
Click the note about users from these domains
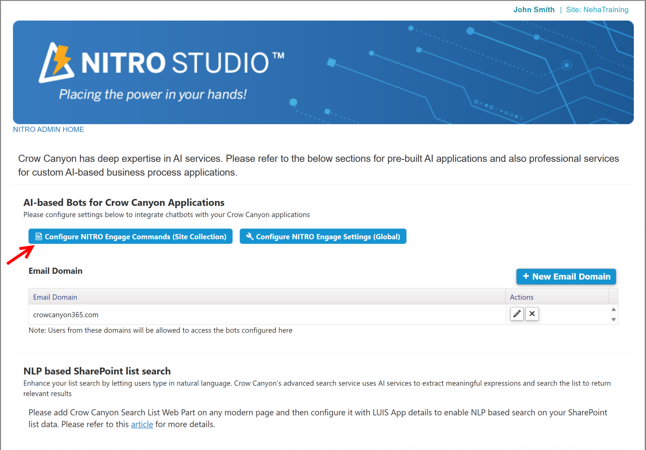[x=160, y=330]
